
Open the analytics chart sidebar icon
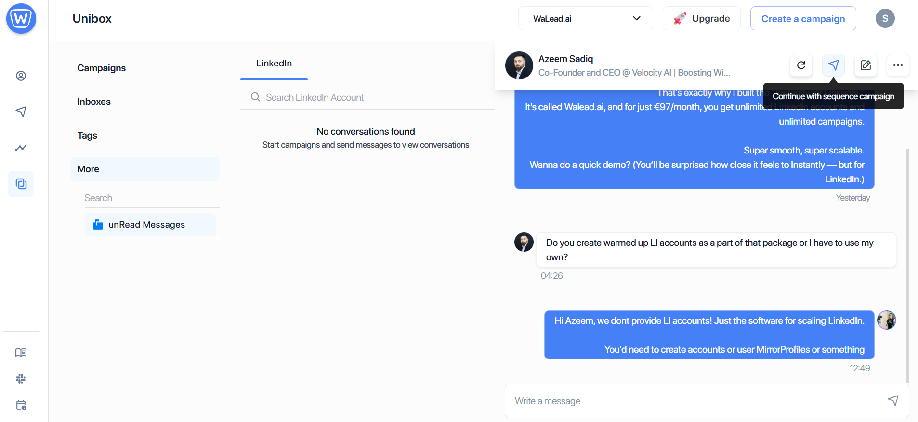pyautogui.click(x=21, y=148)
